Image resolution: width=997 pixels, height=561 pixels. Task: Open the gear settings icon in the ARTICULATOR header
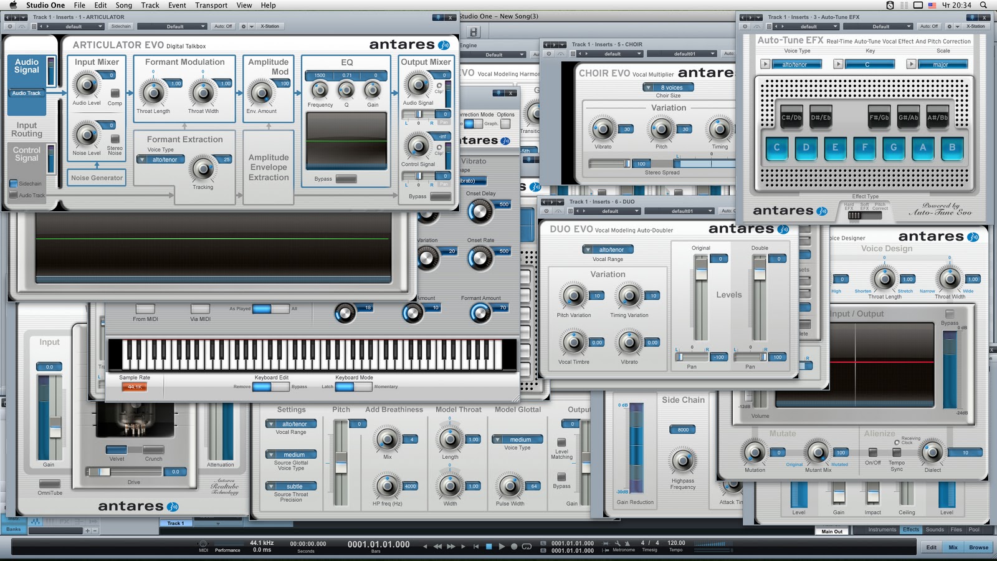click(243, 26)
